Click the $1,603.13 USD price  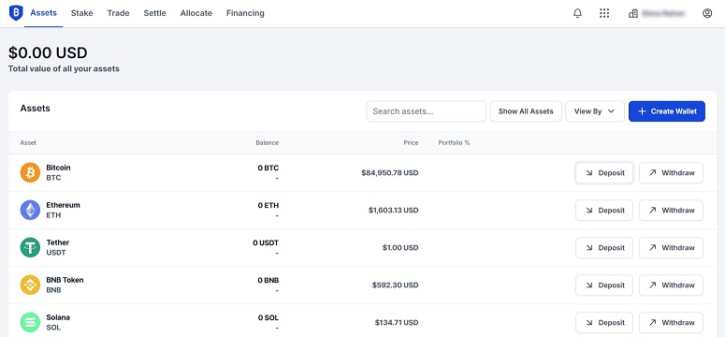point(394,211)
